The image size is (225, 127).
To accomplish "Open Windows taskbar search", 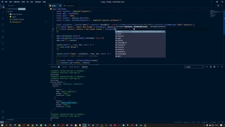I will click(x=6, y=125).
